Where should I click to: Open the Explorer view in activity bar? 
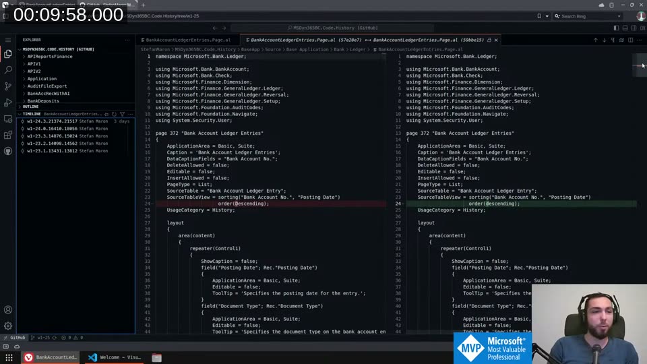(x=8, y=54)
